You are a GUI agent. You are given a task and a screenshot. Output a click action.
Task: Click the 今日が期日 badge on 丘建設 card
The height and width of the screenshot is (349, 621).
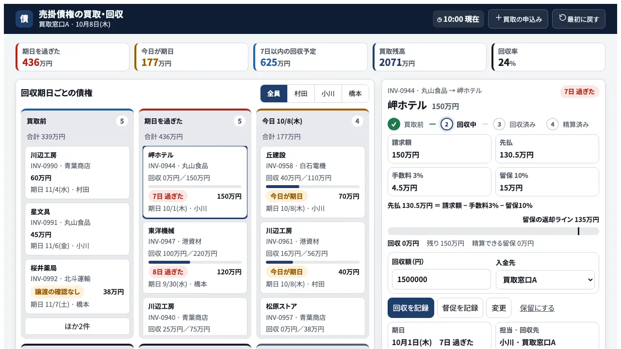pos(287,196)
